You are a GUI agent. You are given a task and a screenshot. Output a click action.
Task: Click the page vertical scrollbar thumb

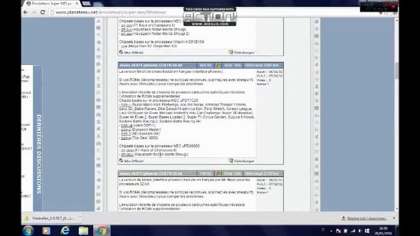[x=396, y=71]
